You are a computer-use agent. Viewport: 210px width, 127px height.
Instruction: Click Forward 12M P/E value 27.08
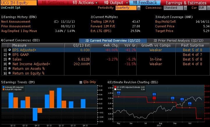tap(136, 26)
